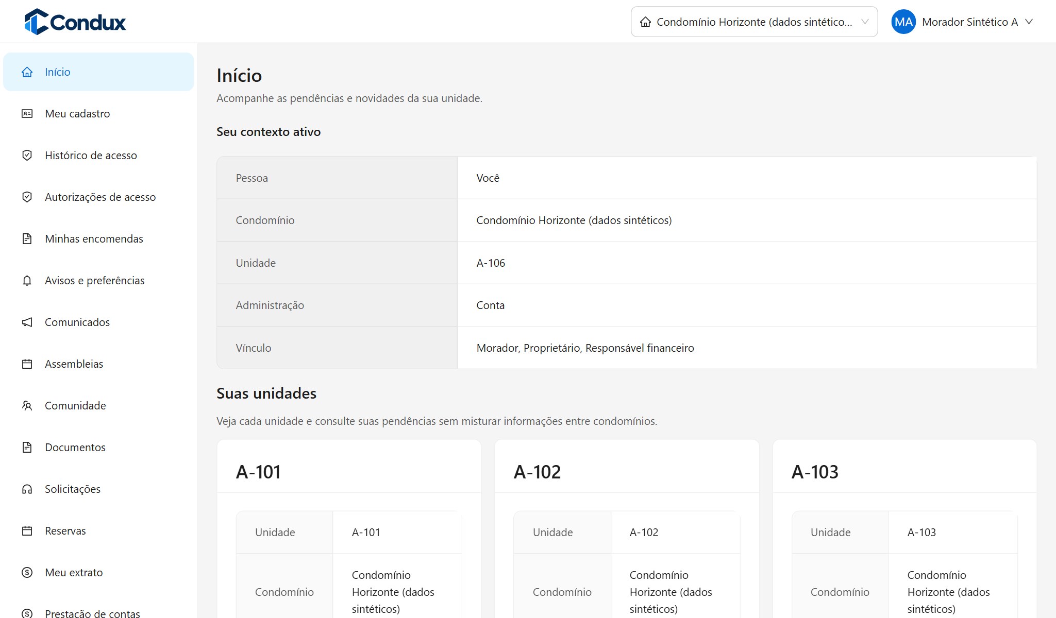Select the A-103 unit card heading
This screenshot has height=618, width=1056.
(815, 472)
